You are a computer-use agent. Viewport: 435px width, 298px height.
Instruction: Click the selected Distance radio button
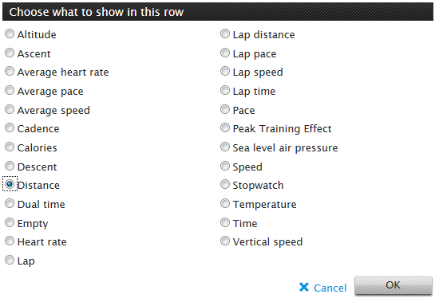pyautogui.click(x=10, y=184)
